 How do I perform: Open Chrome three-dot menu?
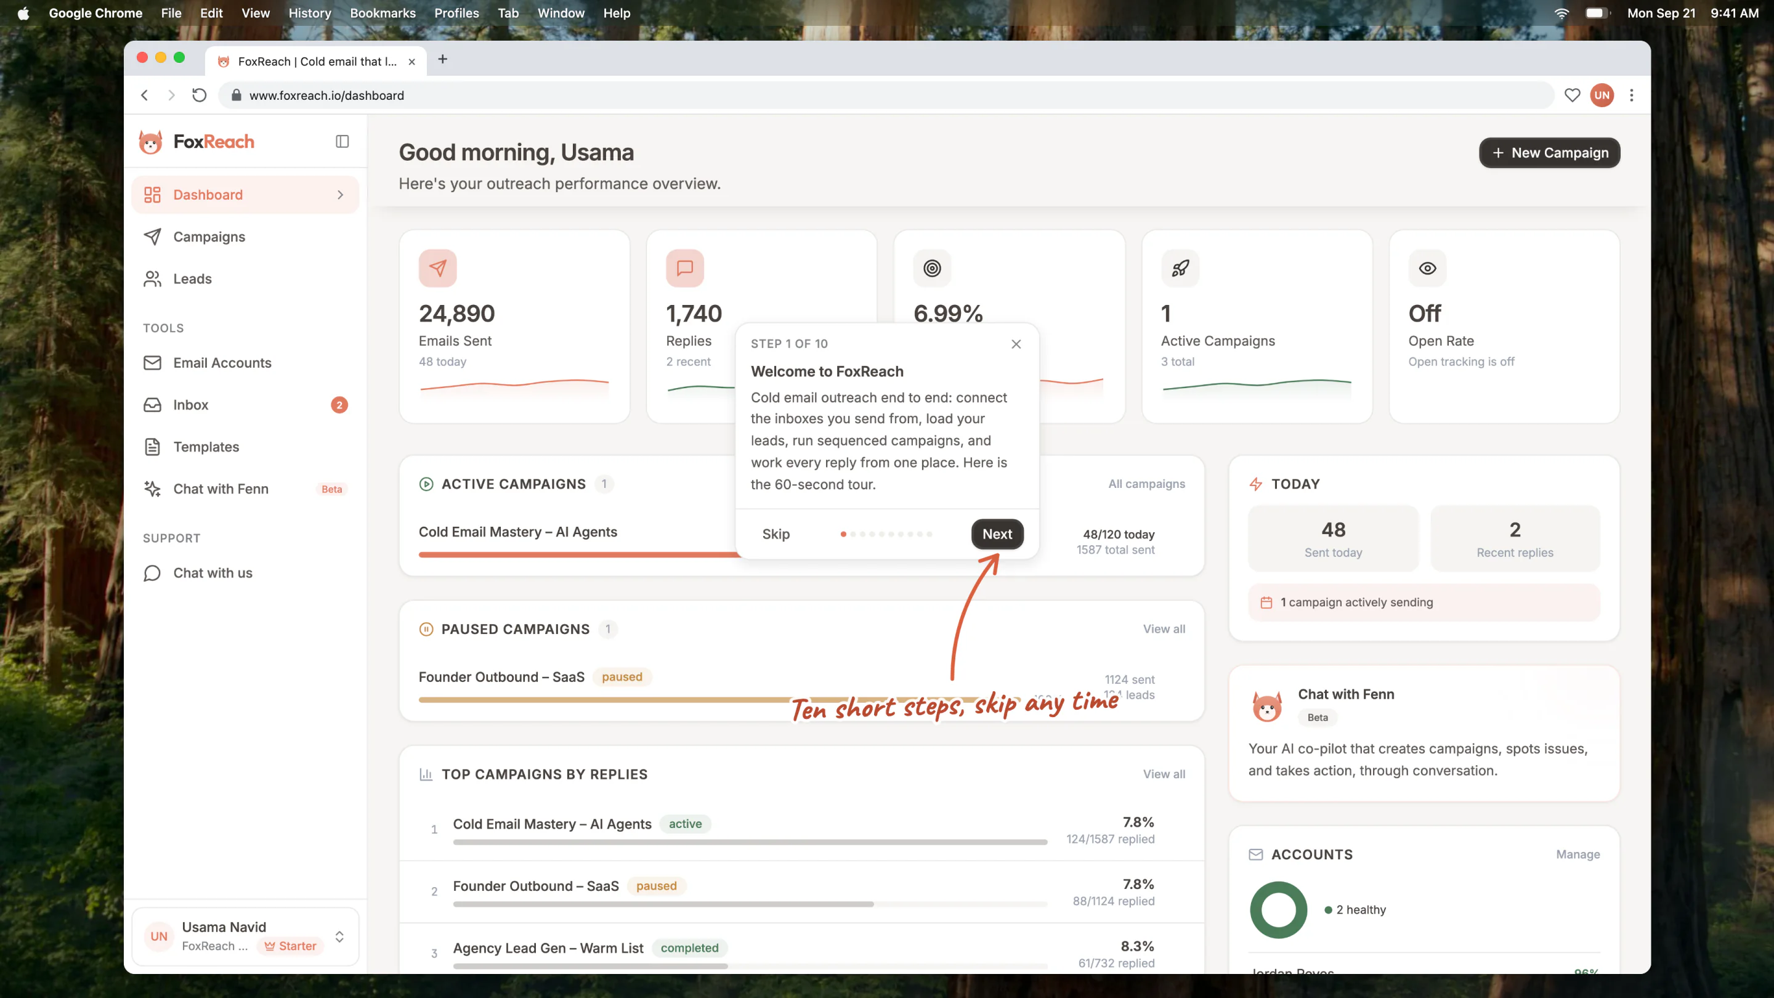[x=1632, y=95]
